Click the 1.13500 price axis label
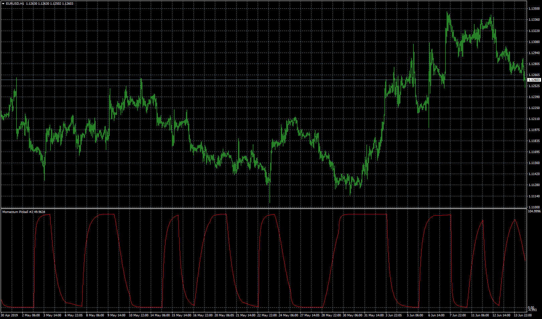Screen dimensions: 542x319 pos(534,9)
